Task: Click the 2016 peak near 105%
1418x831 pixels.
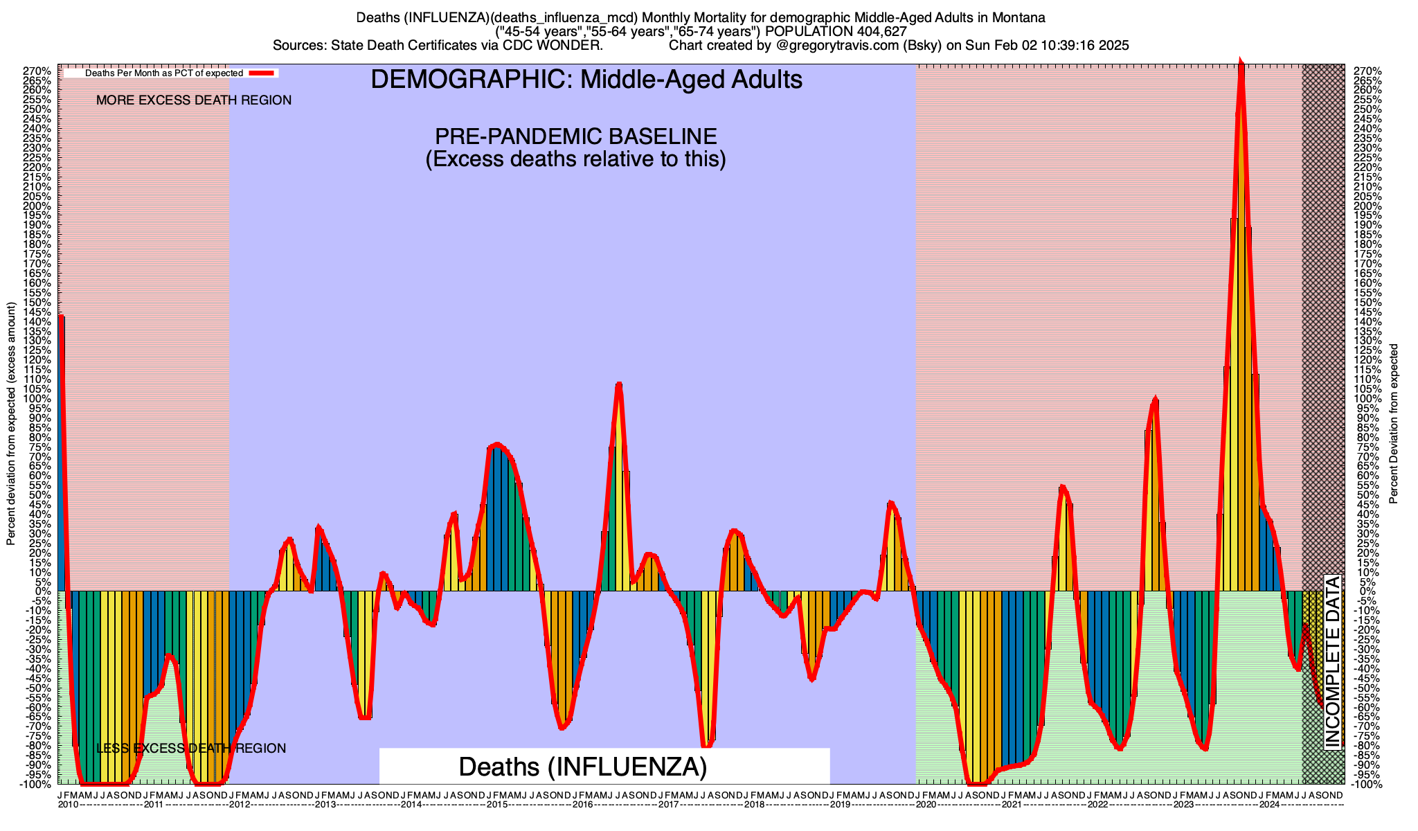Action: pyautogui.click(x=618, y=384)
